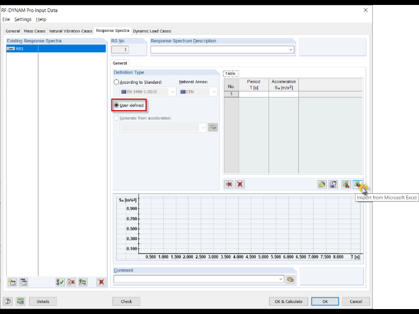This screenshot has height=314, width=419.
Task: Open the CEN National Annex dropdown
Action: coord(214,92)
